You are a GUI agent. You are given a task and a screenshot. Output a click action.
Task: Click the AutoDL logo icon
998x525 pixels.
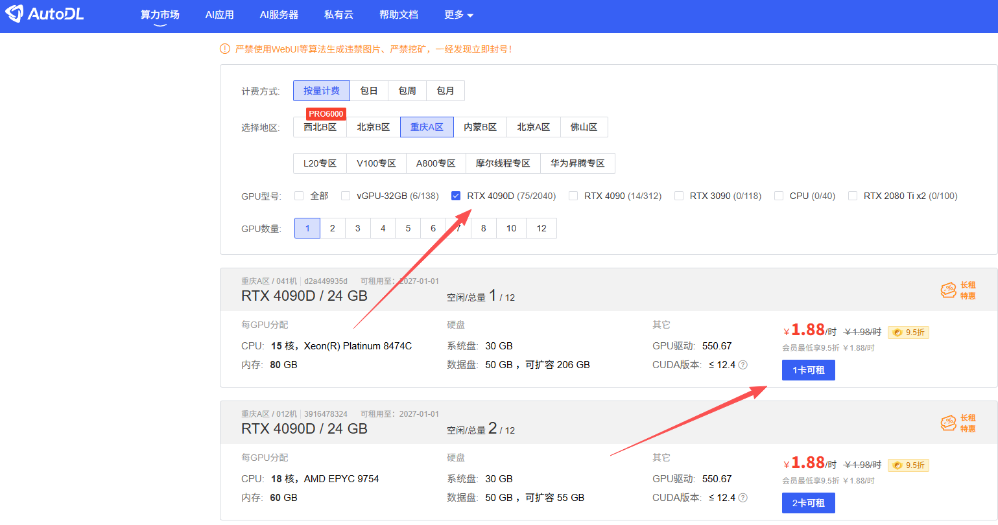14,14
